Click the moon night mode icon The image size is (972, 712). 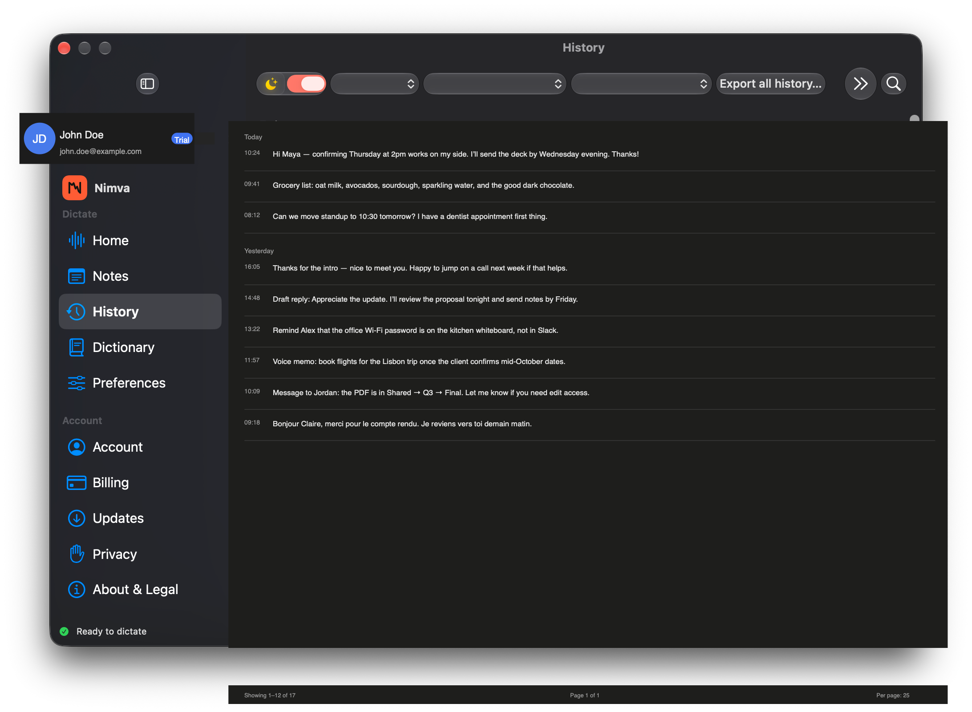click(271, 84)
